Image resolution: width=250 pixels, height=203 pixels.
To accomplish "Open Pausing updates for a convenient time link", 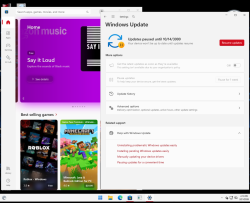I will coord(140,162).
